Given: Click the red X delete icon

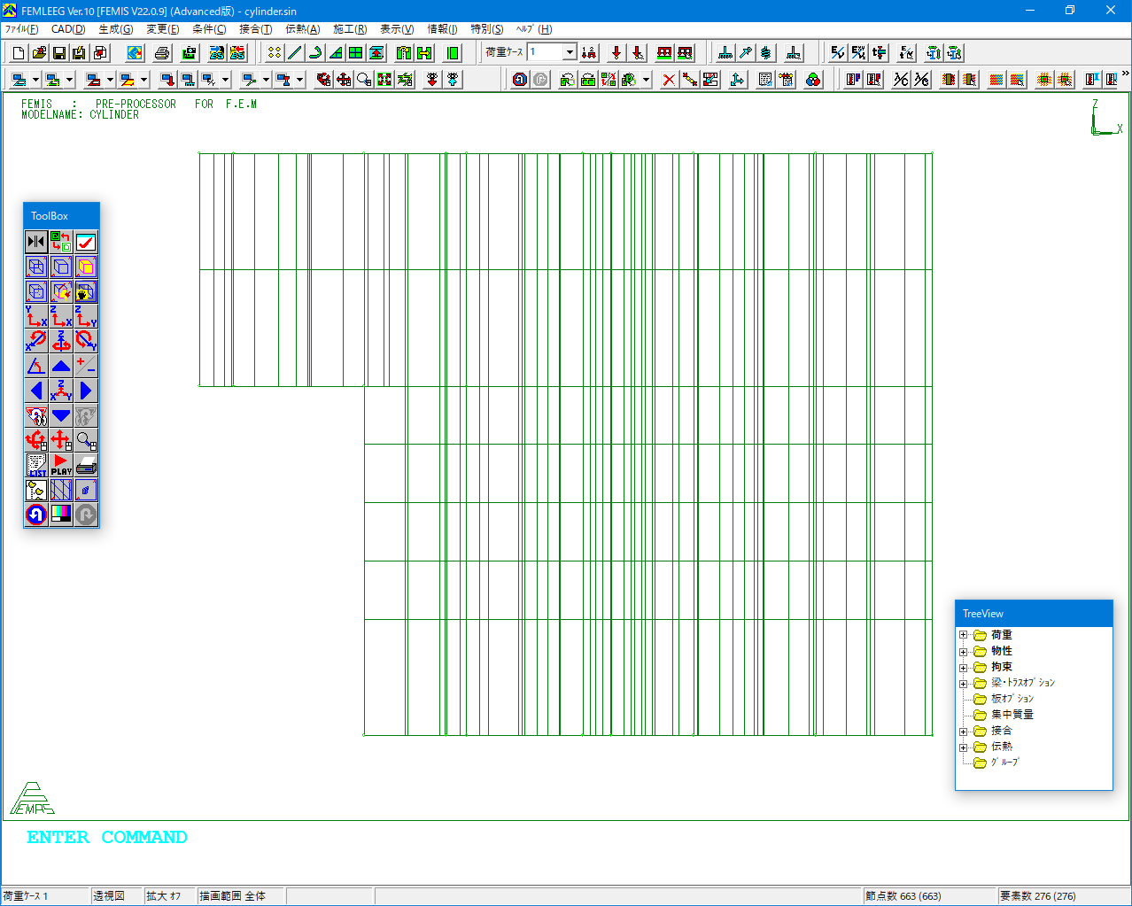Looking at the screenshot, I should click(x=669, y=80).
